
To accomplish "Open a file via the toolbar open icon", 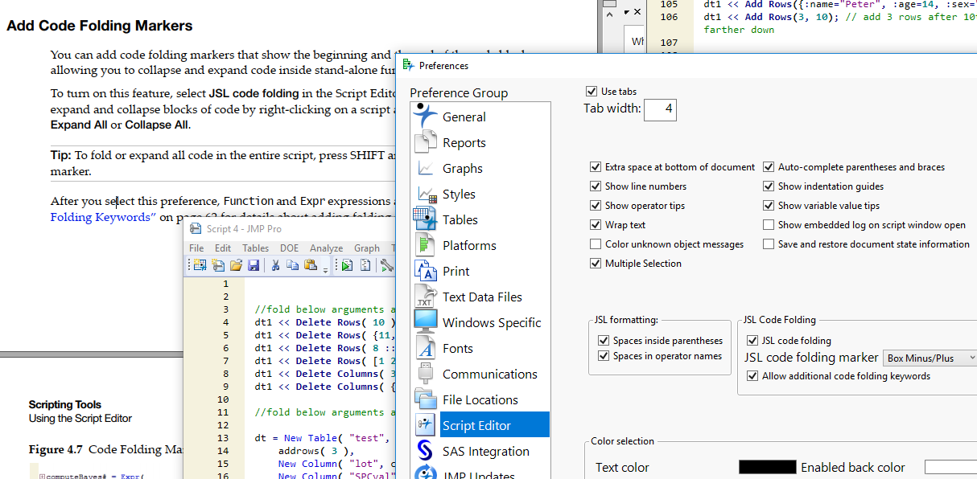I will (237, 264).
